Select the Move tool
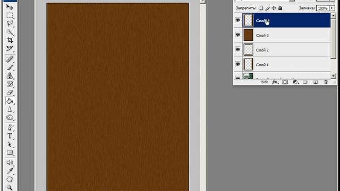This screenshot has height=191, width=340. pos(10,7)
